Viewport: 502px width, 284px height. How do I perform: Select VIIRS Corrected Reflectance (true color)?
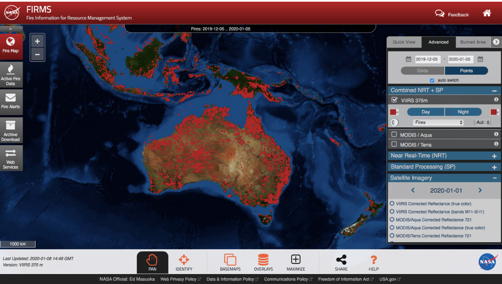tap(392, 204)
